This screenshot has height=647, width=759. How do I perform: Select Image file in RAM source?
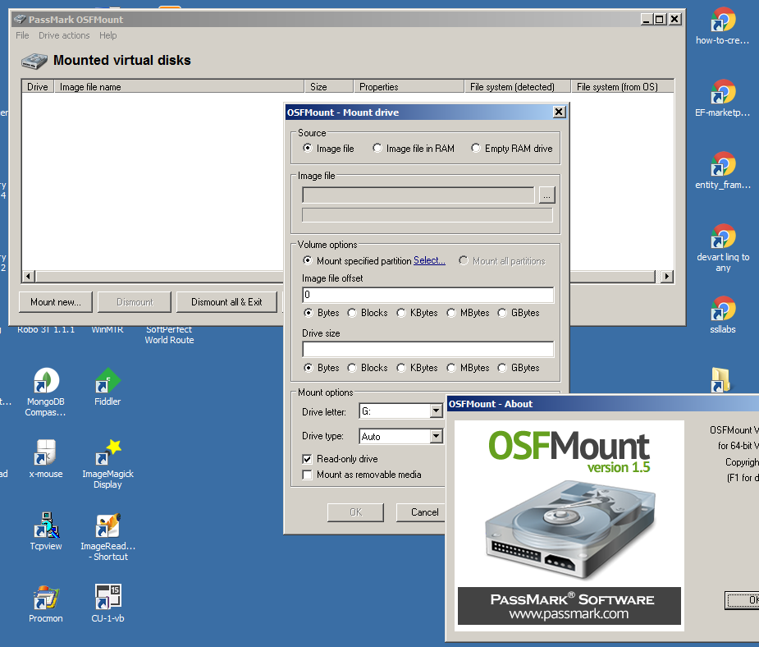tap(377, 148)
